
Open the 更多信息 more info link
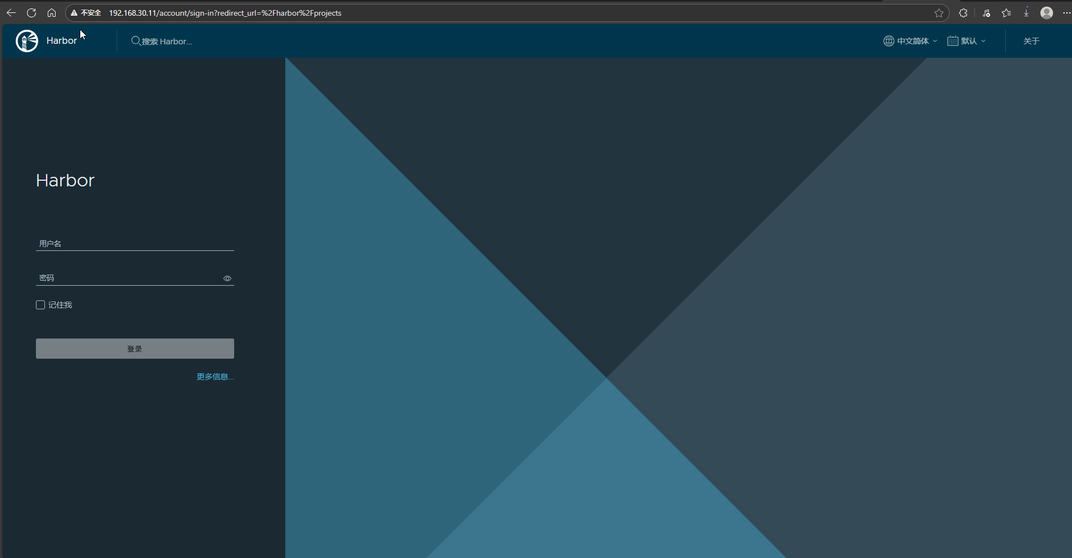215,377
